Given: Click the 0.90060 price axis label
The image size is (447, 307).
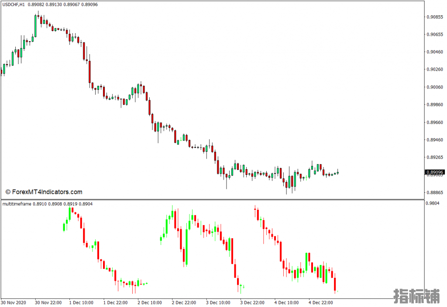Looking at the screenshot, I should (x=434, y=87).
